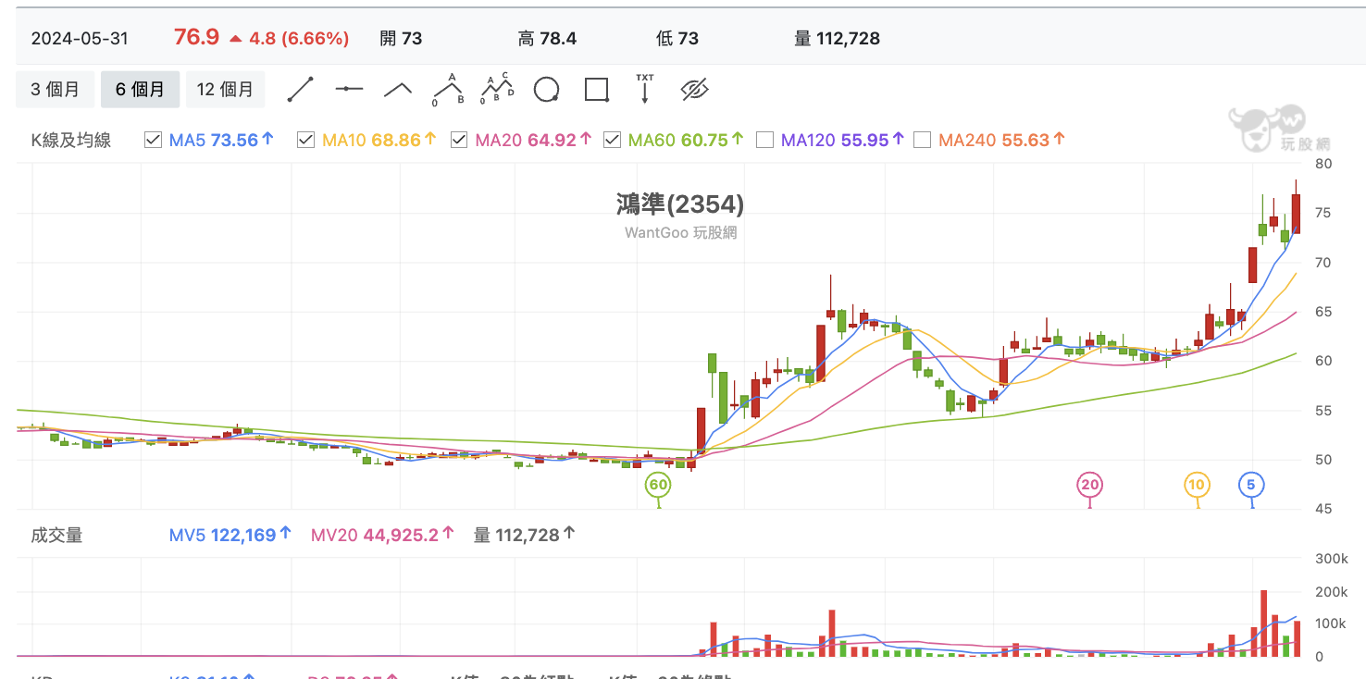The width and height of the screenshot is (1366, 679).
Task: Uncheck the MA10 moving average checkbox
Action: (x=305, y=141)
